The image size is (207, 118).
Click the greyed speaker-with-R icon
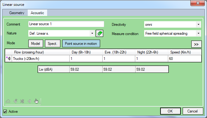pyautogui.click(x=15, y=101)
